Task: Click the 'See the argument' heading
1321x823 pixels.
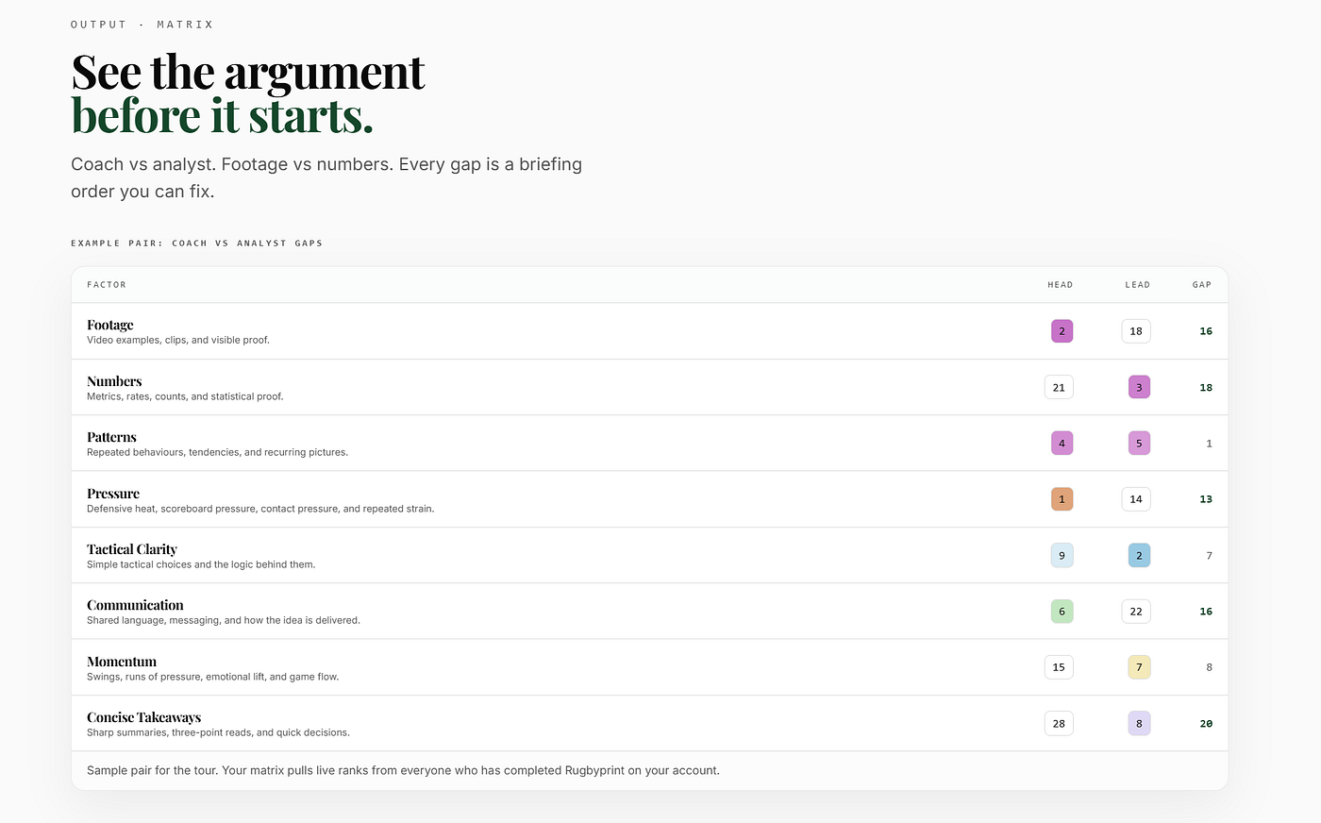Action: coord(248,72)
